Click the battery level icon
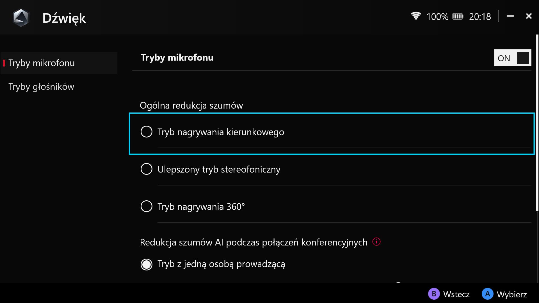The width and height of the screenshot is (539, 303). click(458, 17)
